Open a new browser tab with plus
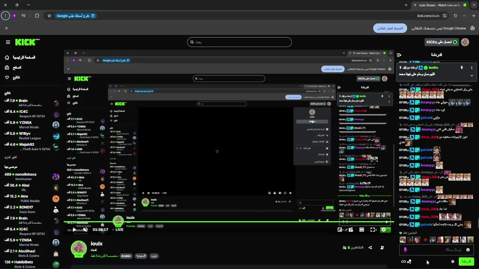 click(406, 5)
